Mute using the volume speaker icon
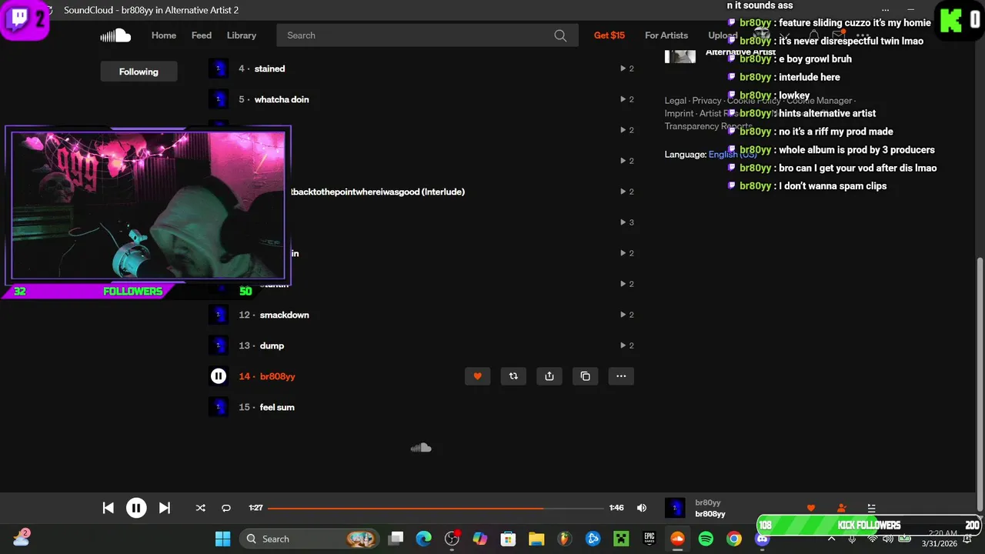 642,508
